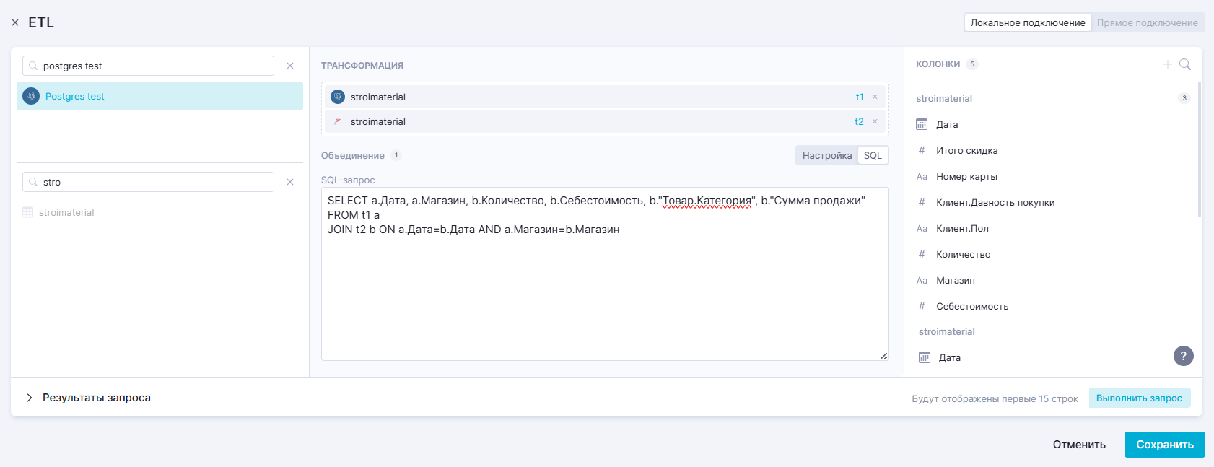
Task: Remove the t1 stroimaterial table
Action: (875, 97)
